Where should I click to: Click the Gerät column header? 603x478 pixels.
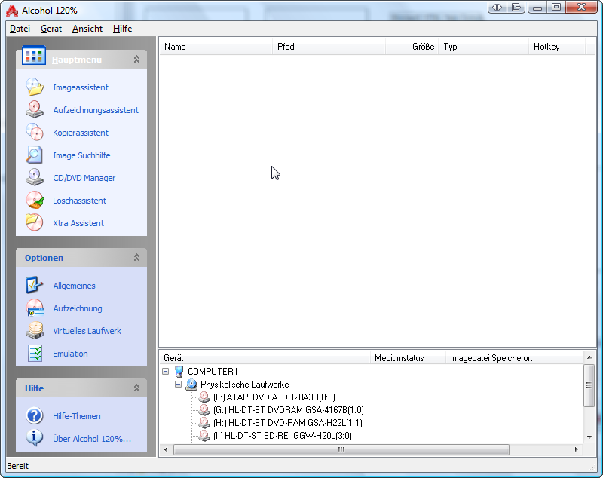click(x=265, y=358)
